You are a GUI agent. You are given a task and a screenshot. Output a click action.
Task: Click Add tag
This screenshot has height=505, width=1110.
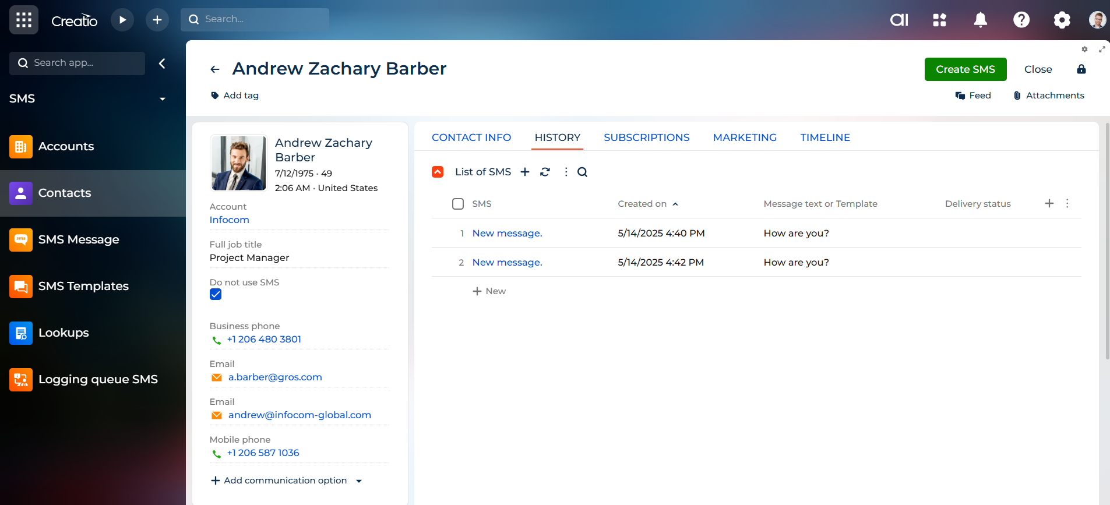click(x=235, y=96)
